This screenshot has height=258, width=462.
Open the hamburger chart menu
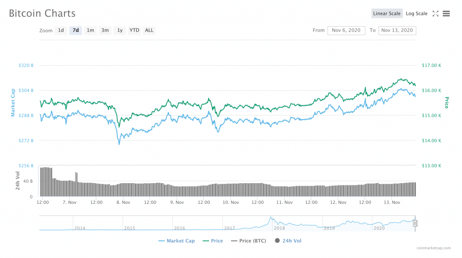(446, 14)
